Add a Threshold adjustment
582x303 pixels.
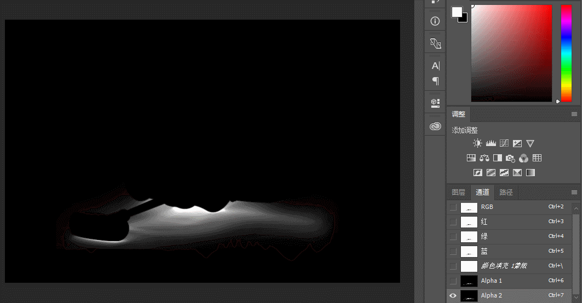(x=504, y=173)
